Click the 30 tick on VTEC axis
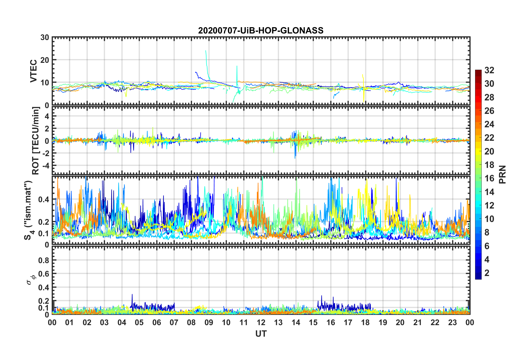This screenshot has width=522, height=349. point(45,38)
